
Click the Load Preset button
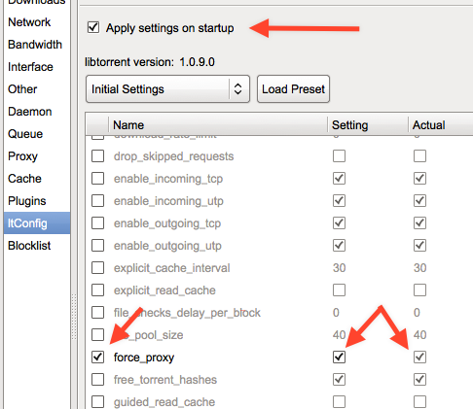[293, 89]
